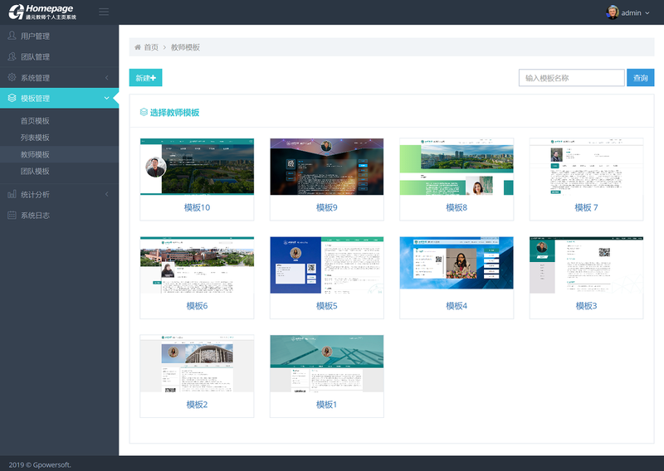Expand the 统计分析 submenu arrow
664x471 pixels.
coord(106,194)
